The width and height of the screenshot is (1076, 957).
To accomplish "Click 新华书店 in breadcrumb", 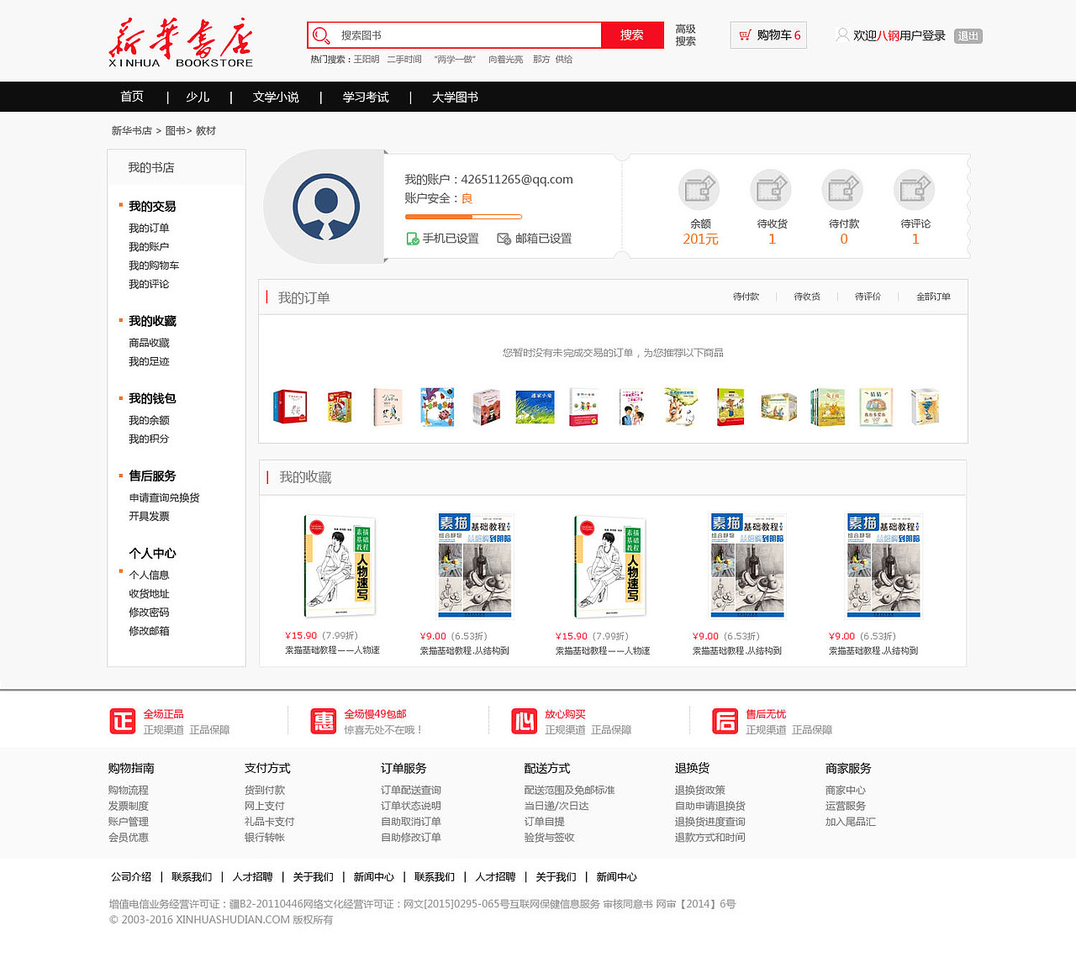I will point(132,131).
